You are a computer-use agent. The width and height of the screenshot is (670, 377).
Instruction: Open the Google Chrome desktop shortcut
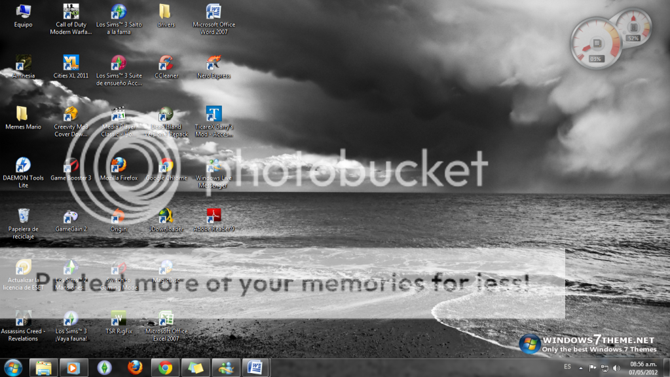pos(166,165)
